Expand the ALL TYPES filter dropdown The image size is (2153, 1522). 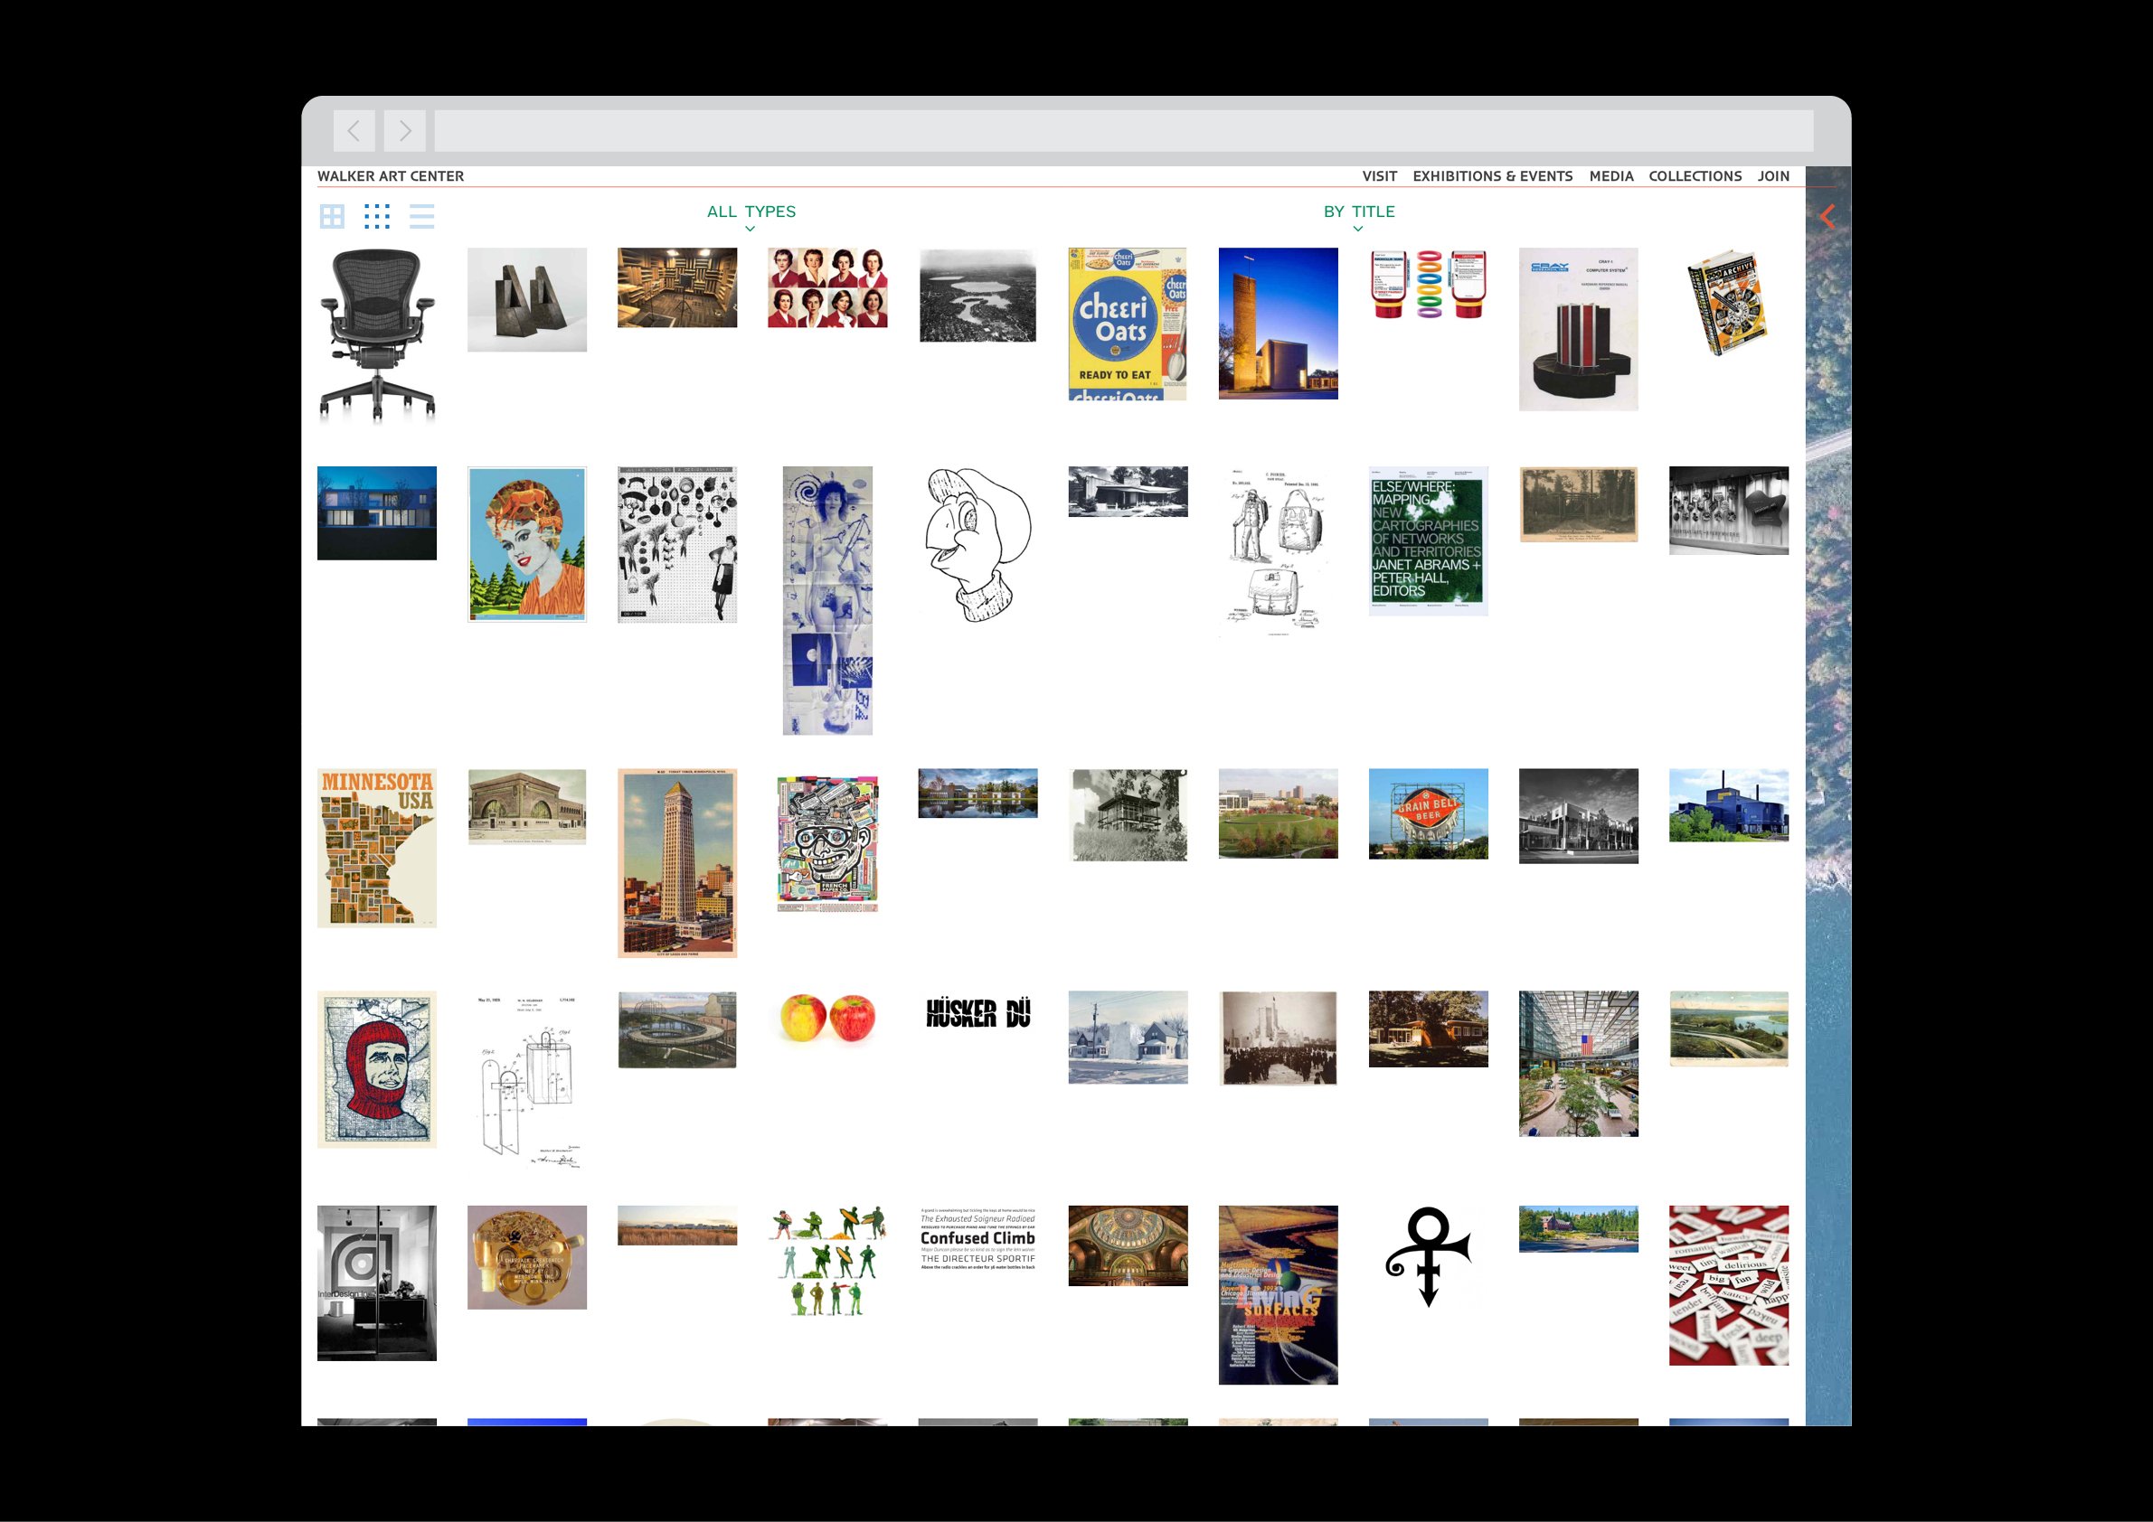[751, 211]
